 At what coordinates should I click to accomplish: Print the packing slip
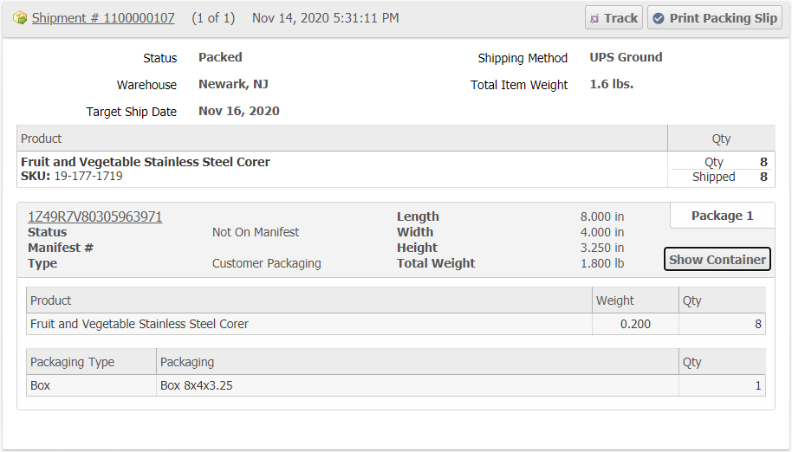point(714,18)
